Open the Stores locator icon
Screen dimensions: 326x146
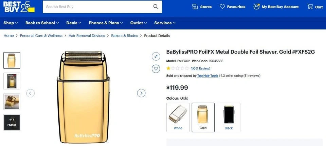click(x=195, y=7)
